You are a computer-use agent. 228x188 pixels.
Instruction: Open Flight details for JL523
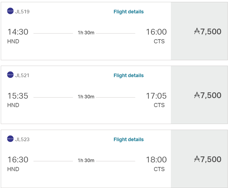tap(128, 140)
